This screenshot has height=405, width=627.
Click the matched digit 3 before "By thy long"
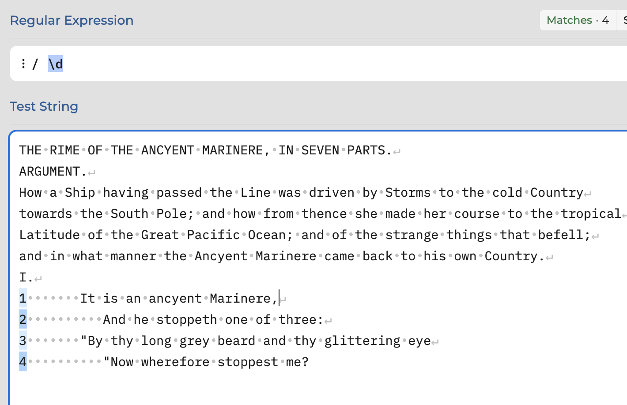pos(23,341)
